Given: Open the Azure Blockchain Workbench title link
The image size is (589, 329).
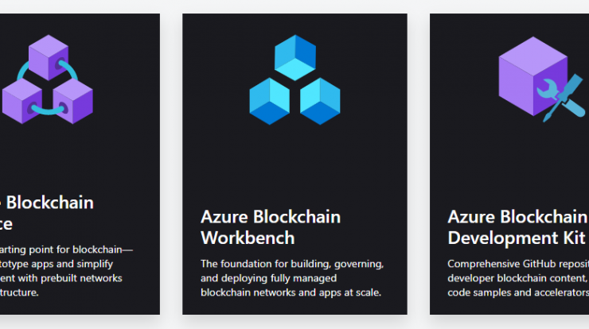Looking at the screenshot, I should pyautogui.click(x=271, y=227).
